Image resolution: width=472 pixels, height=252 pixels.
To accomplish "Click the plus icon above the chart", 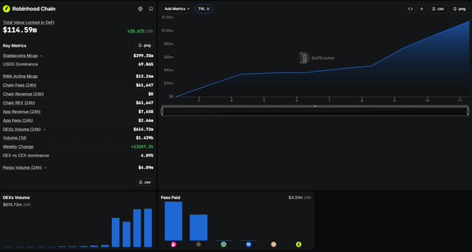I will (x=421, y=9).
